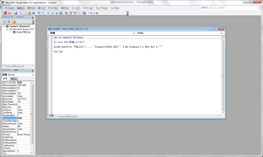Undo the last action
This screenshot has width=263, height=157.
coord(39,13)
